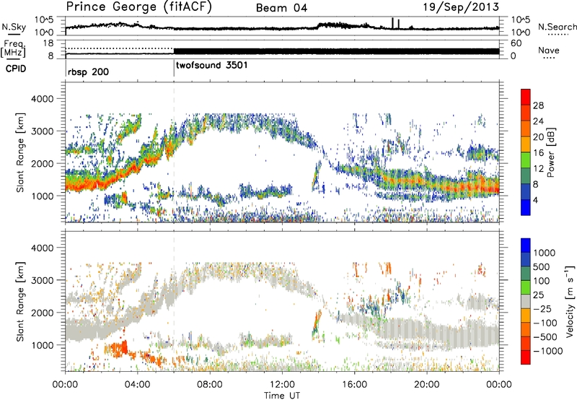Viewport: 577px width, 400px height.
Task: Pick the bright blue bottom Power swatch
Action: [526, 207]
